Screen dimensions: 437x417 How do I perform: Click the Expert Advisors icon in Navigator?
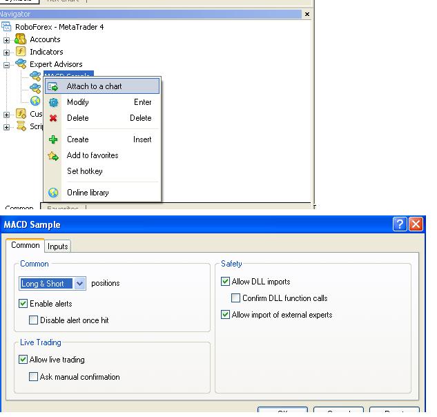click(21, 64)
